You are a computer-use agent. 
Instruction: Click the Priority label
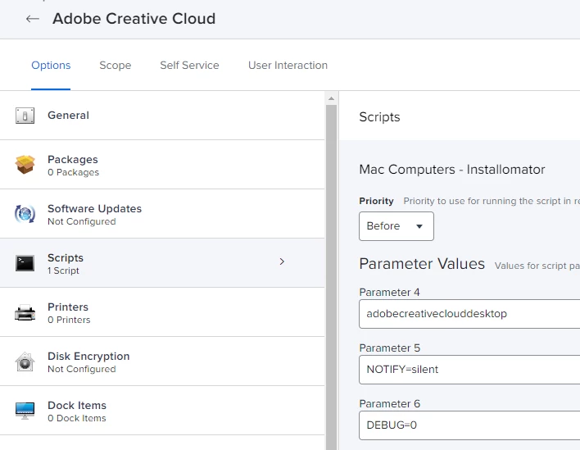376,201
